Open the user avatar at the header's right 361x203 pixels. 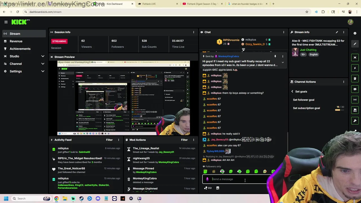point(350,22)
